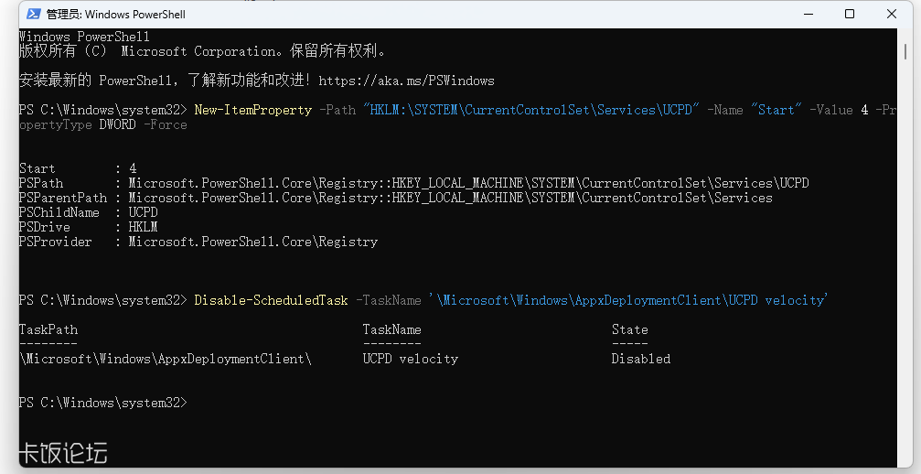
Task: Click the PSChildName output row label
Action: [x=59, y=212]
